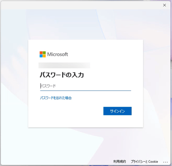
Task: Open the パスワードを忘れた場合 link
Action: pos(56,98)
